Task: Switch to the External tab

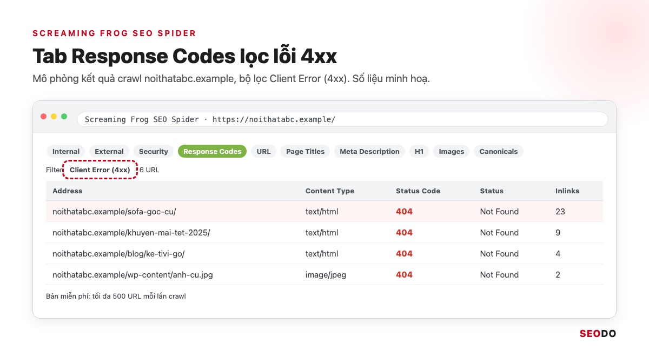Action: point(109,151)
